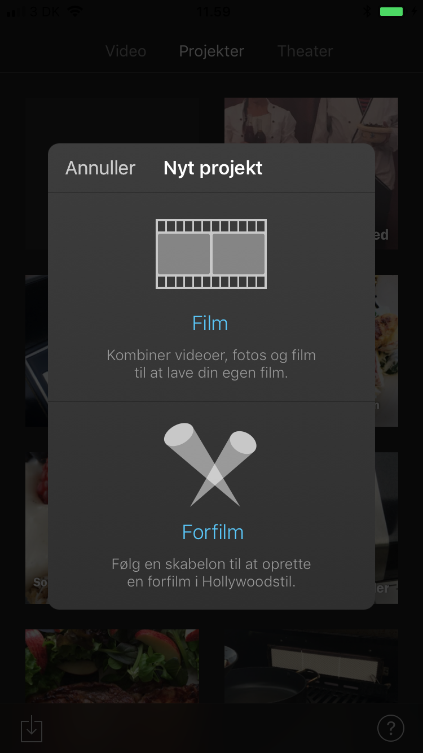The width and height of the screenshot is (423, 753).
Task: Tap the Nyt projekt dialog title
Action: click(x=213, y=168)
